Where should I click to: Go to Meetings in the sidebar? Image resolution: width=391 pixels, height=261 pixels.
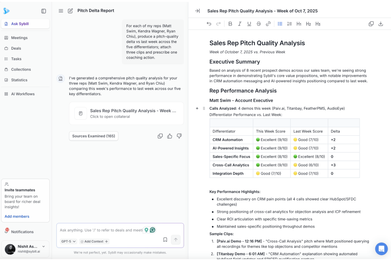coord(19,38)
